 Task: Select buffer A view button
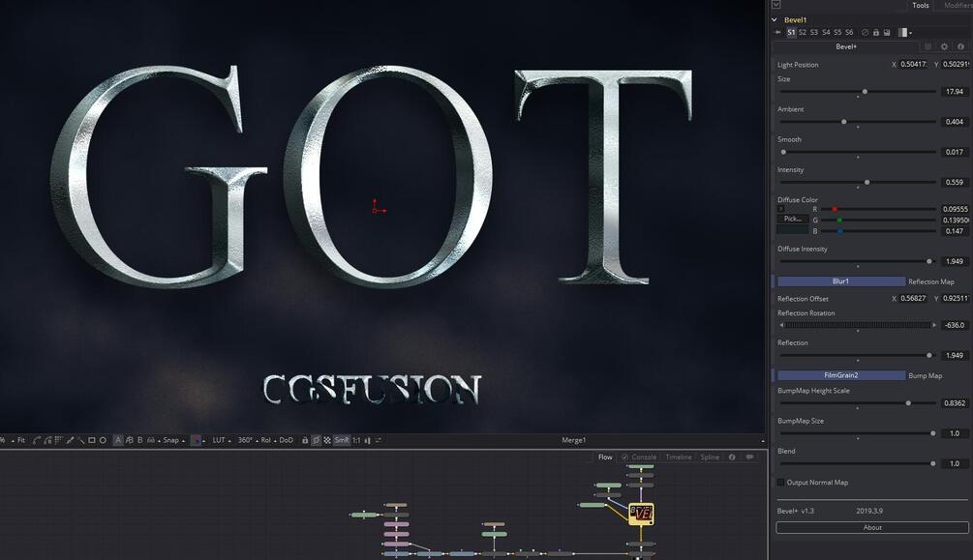pos(118,440)
